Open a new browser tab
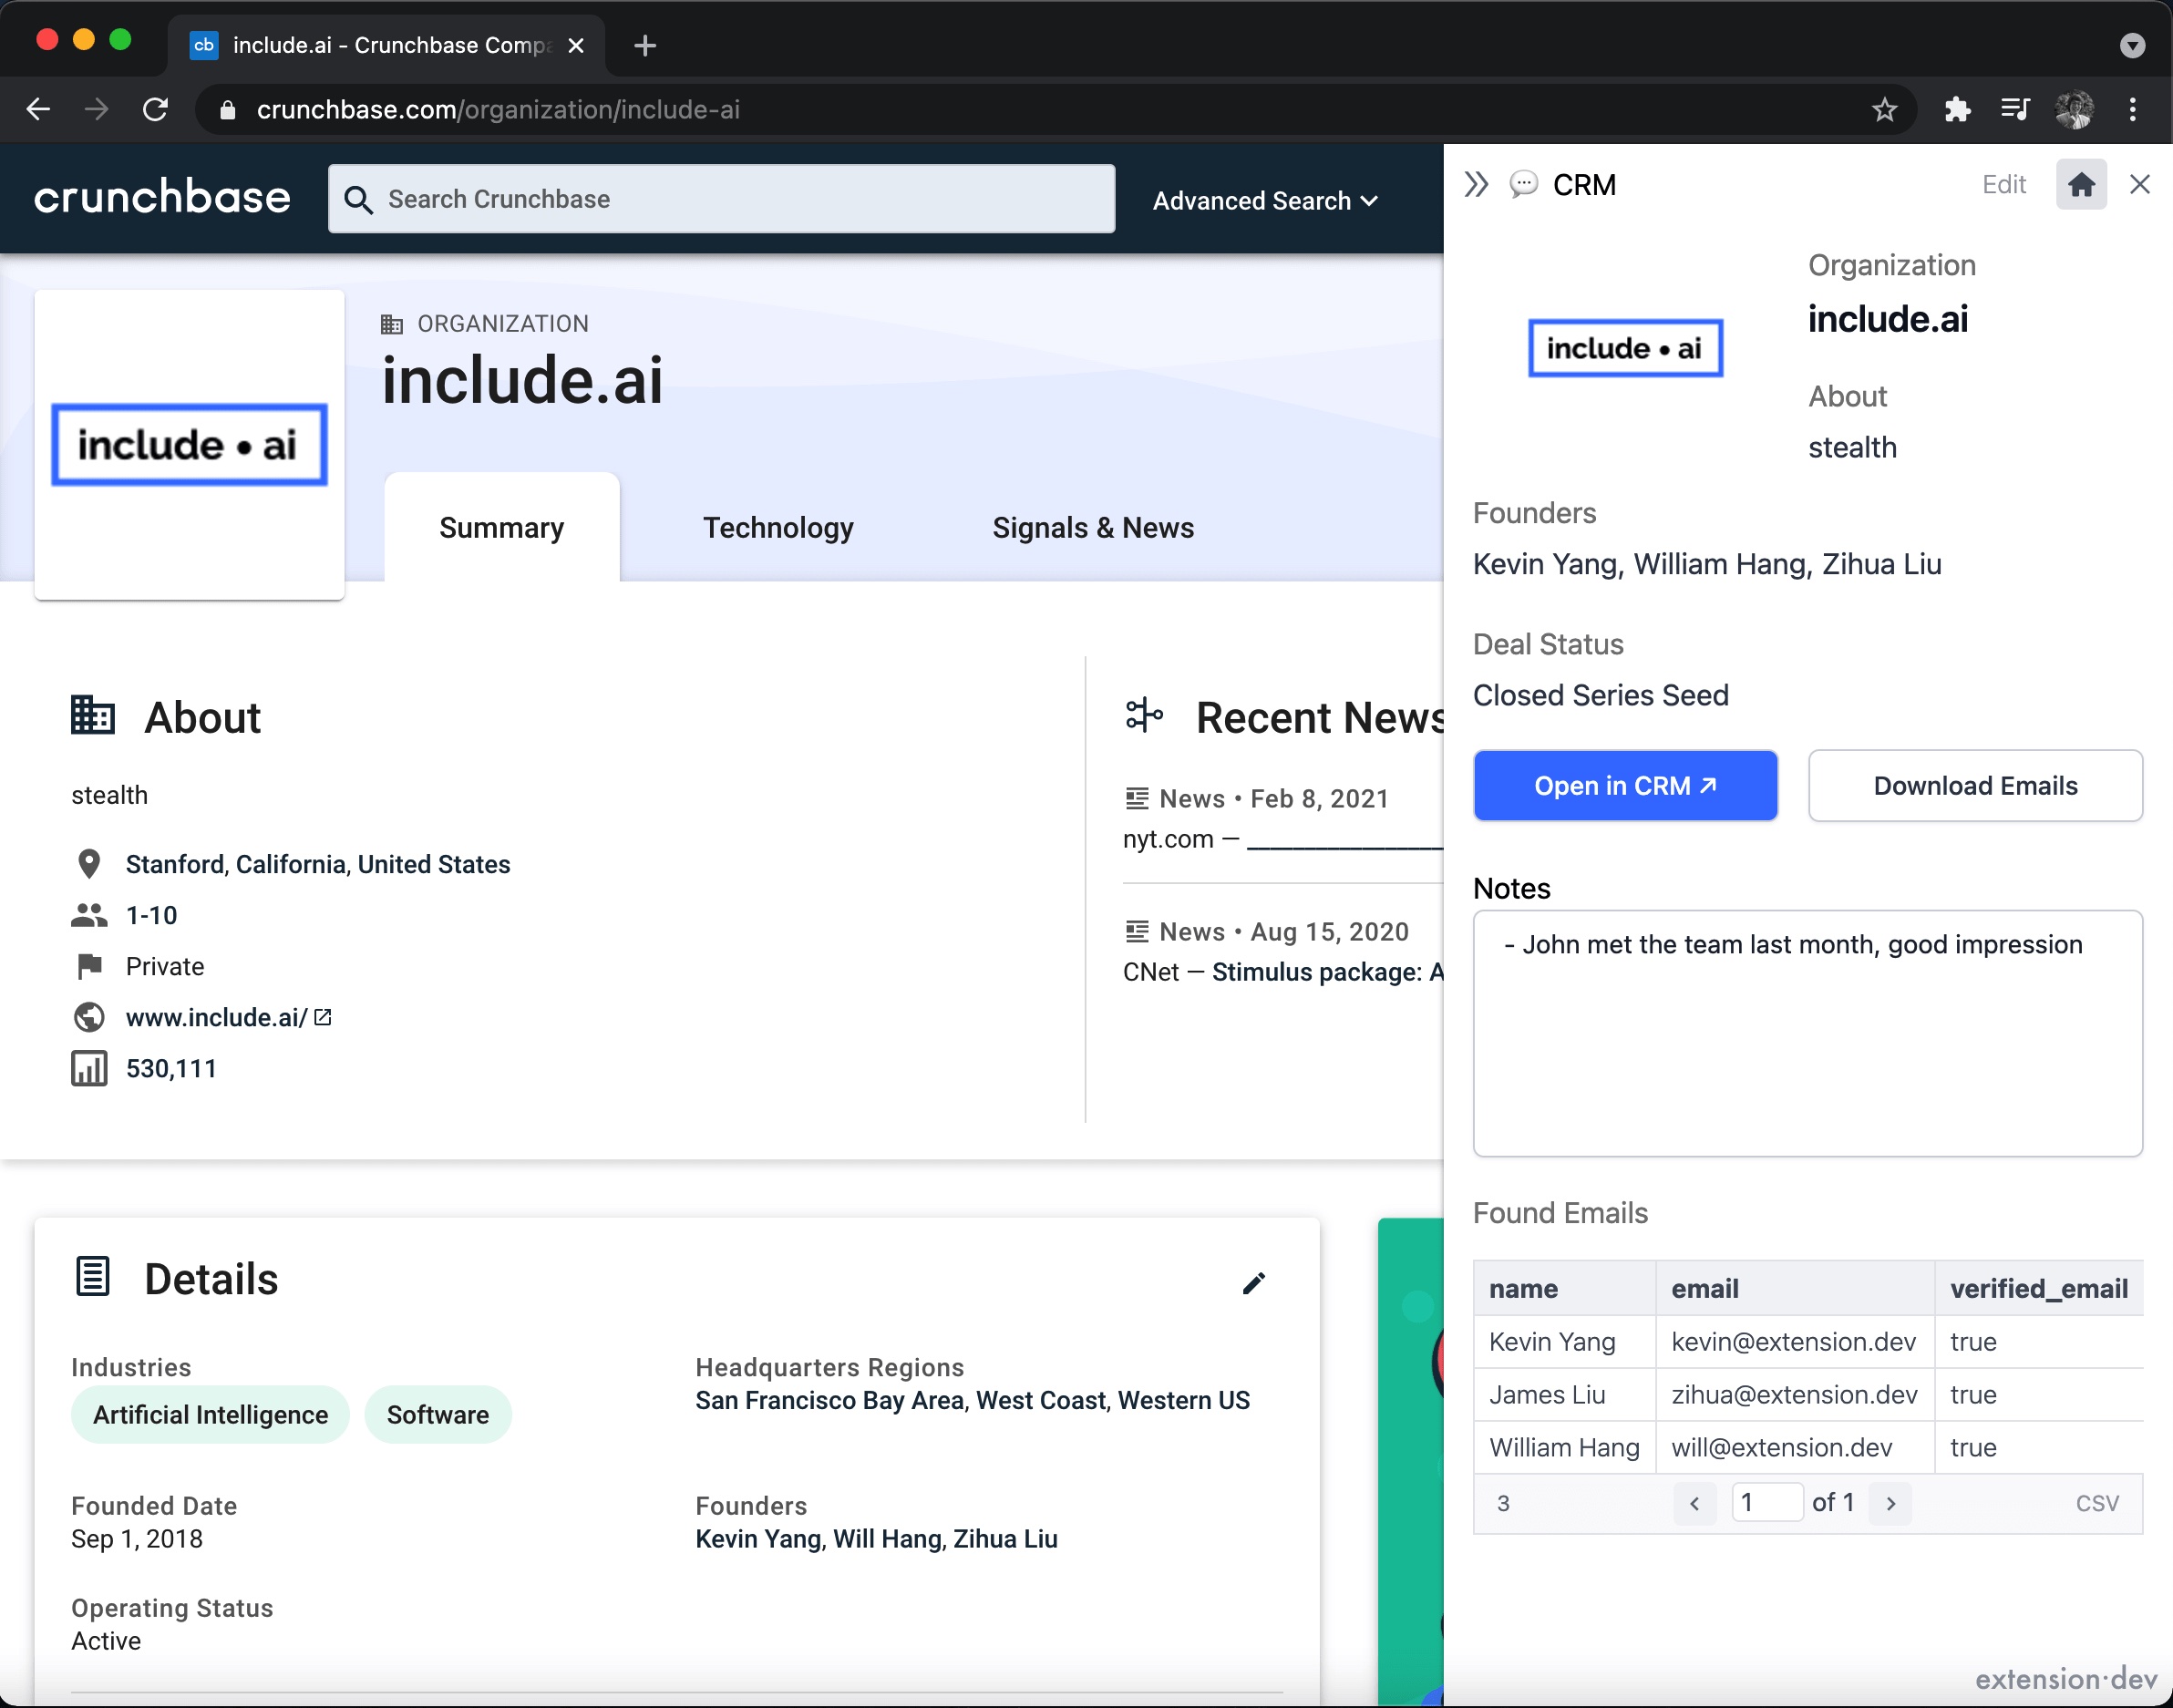This screenshot has width=2173, height=1708. point(645,45)
